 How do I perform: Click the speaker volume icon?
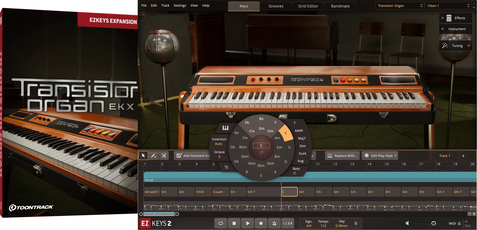point(407,223)
